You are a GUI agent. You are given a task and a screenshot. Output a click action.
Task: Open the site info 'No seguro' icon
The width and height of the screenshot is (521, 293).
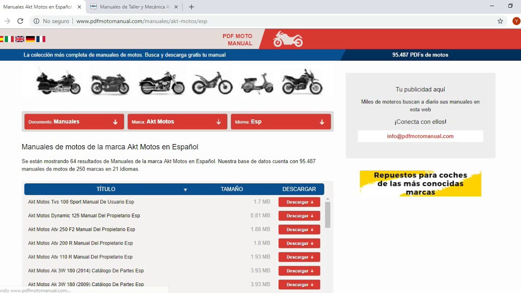click(x=36, y=21)
